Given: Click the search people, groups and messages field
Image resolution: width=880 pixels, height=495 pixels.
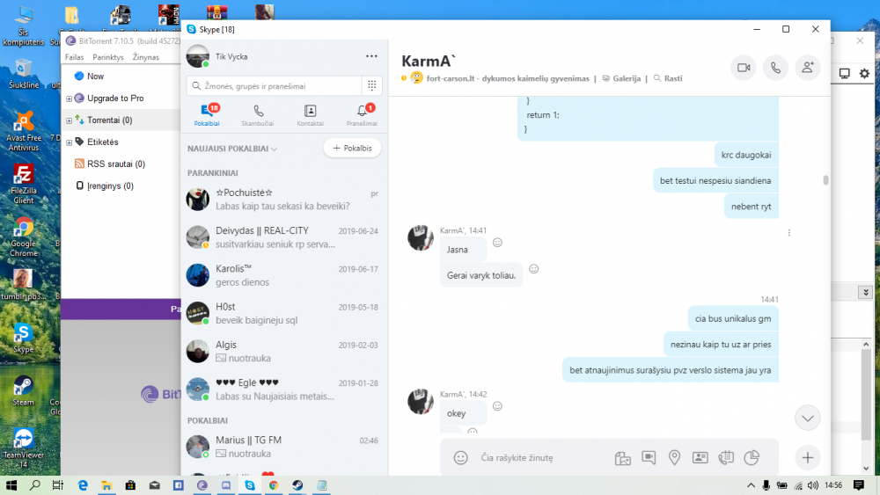Looking at the screenshot, I should [274, 86].
